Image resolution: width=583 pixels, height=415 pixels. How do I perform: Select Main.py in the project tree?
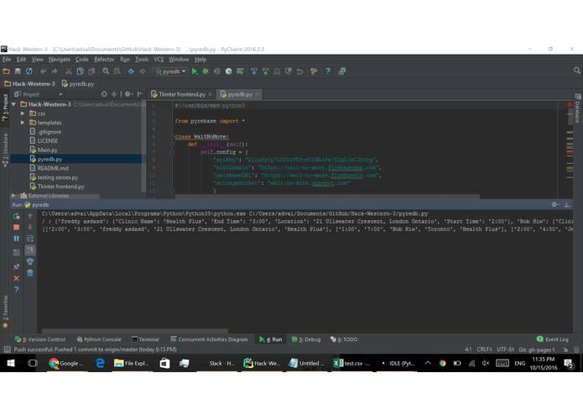click(x=47, y=150)
